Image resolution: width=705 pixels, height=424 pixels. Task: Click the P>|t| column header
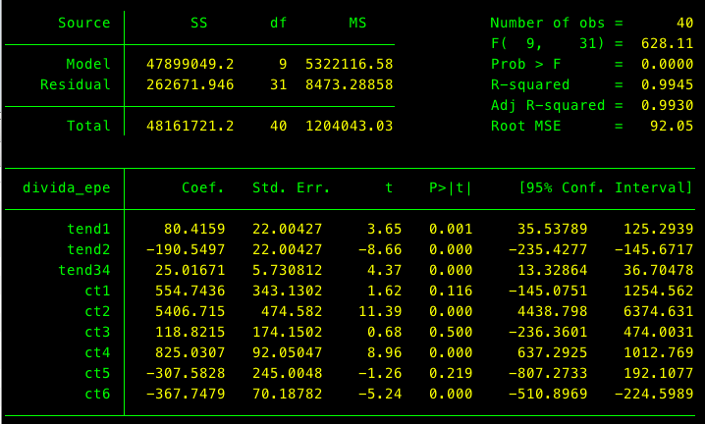coord(450,187)
